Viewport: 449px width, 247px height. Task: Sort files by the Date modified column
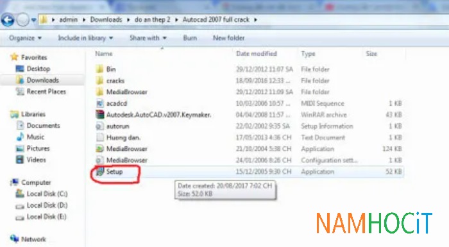257,54
